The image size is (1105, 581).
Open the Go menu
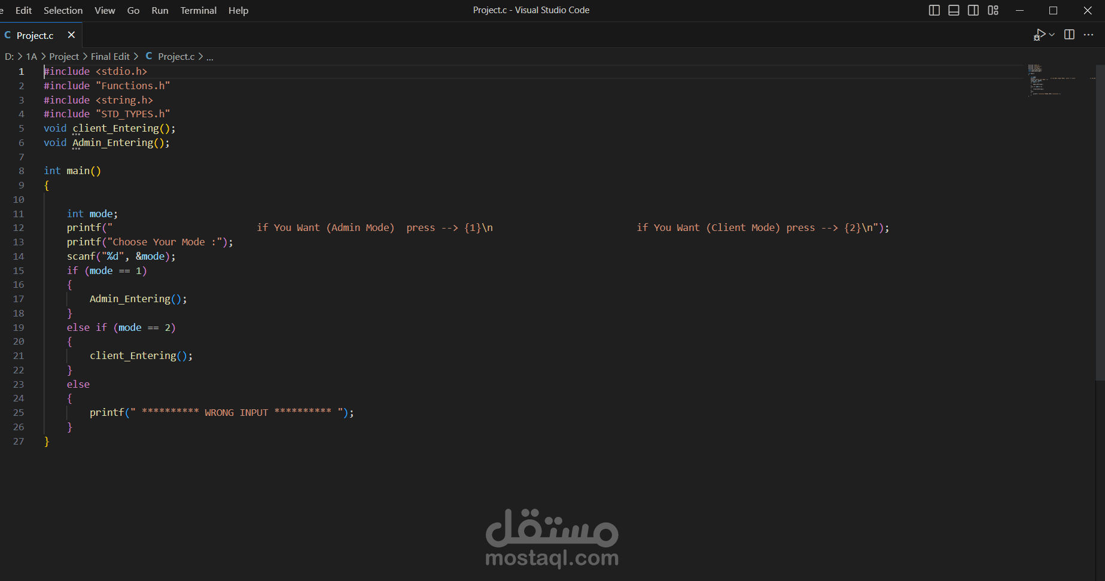(x=133, y=10)
